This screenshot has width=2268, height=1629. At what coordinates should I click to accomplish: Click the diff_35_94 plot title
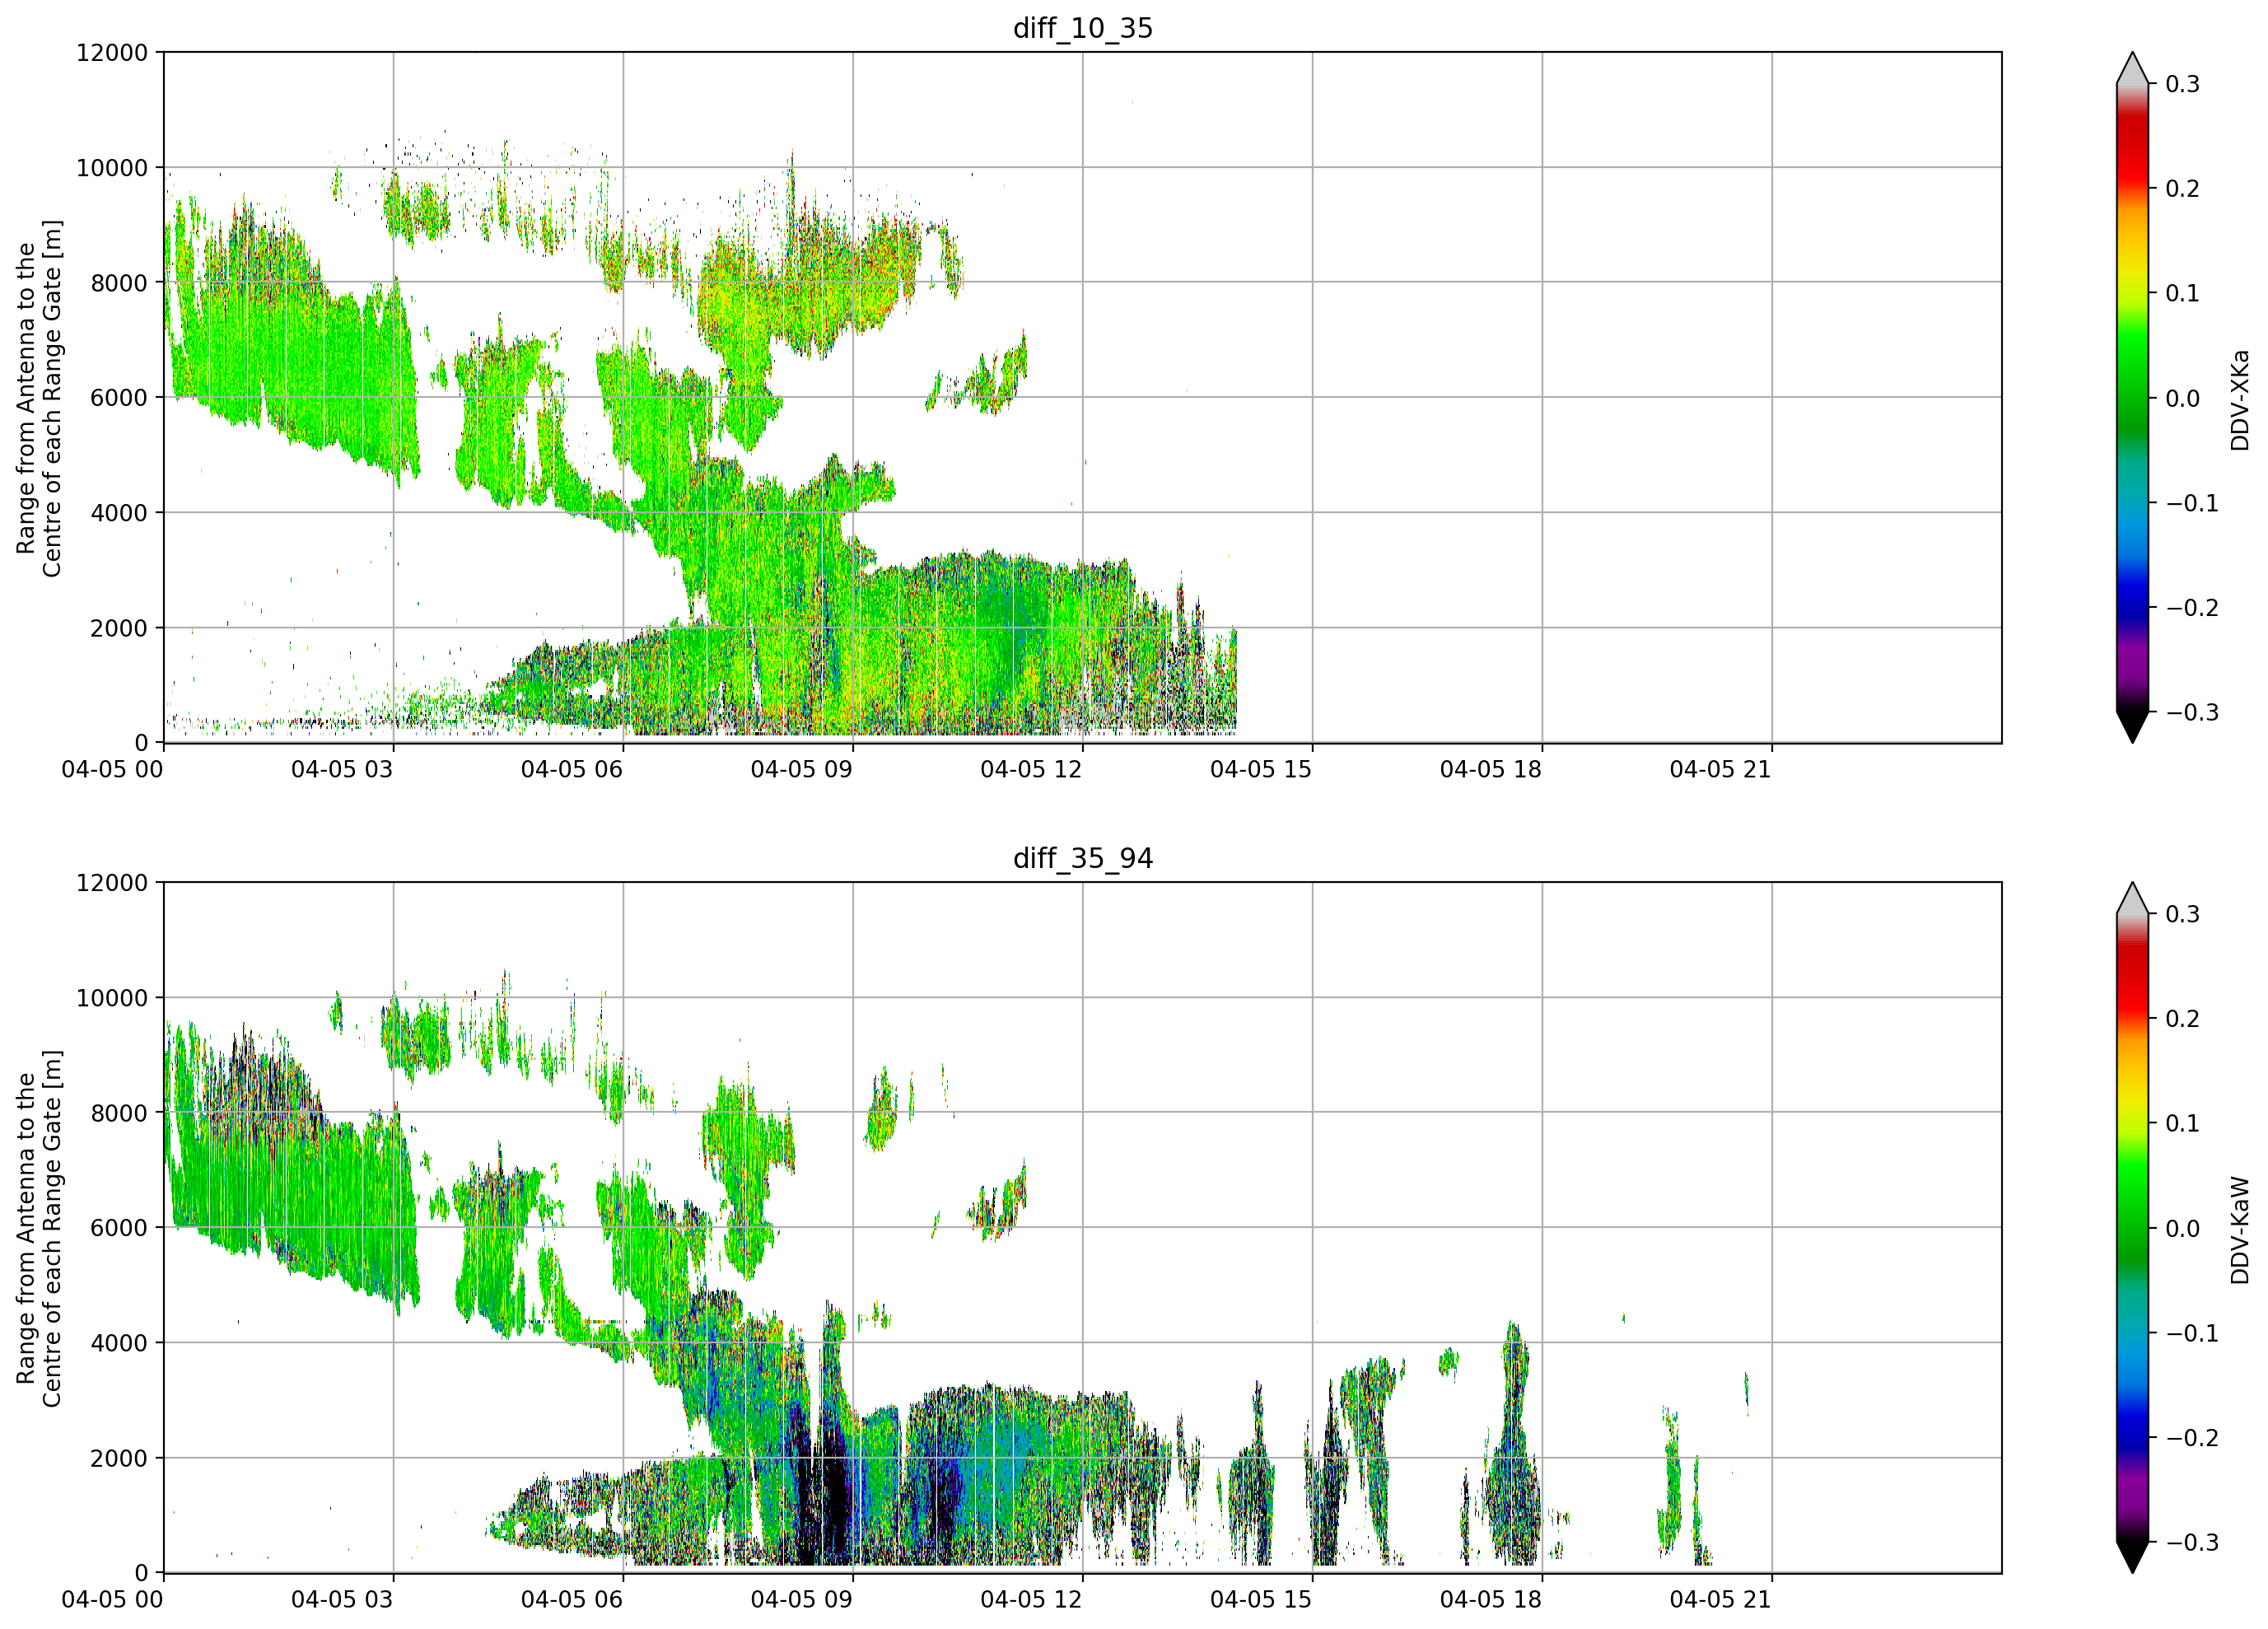pos(1083,858)
